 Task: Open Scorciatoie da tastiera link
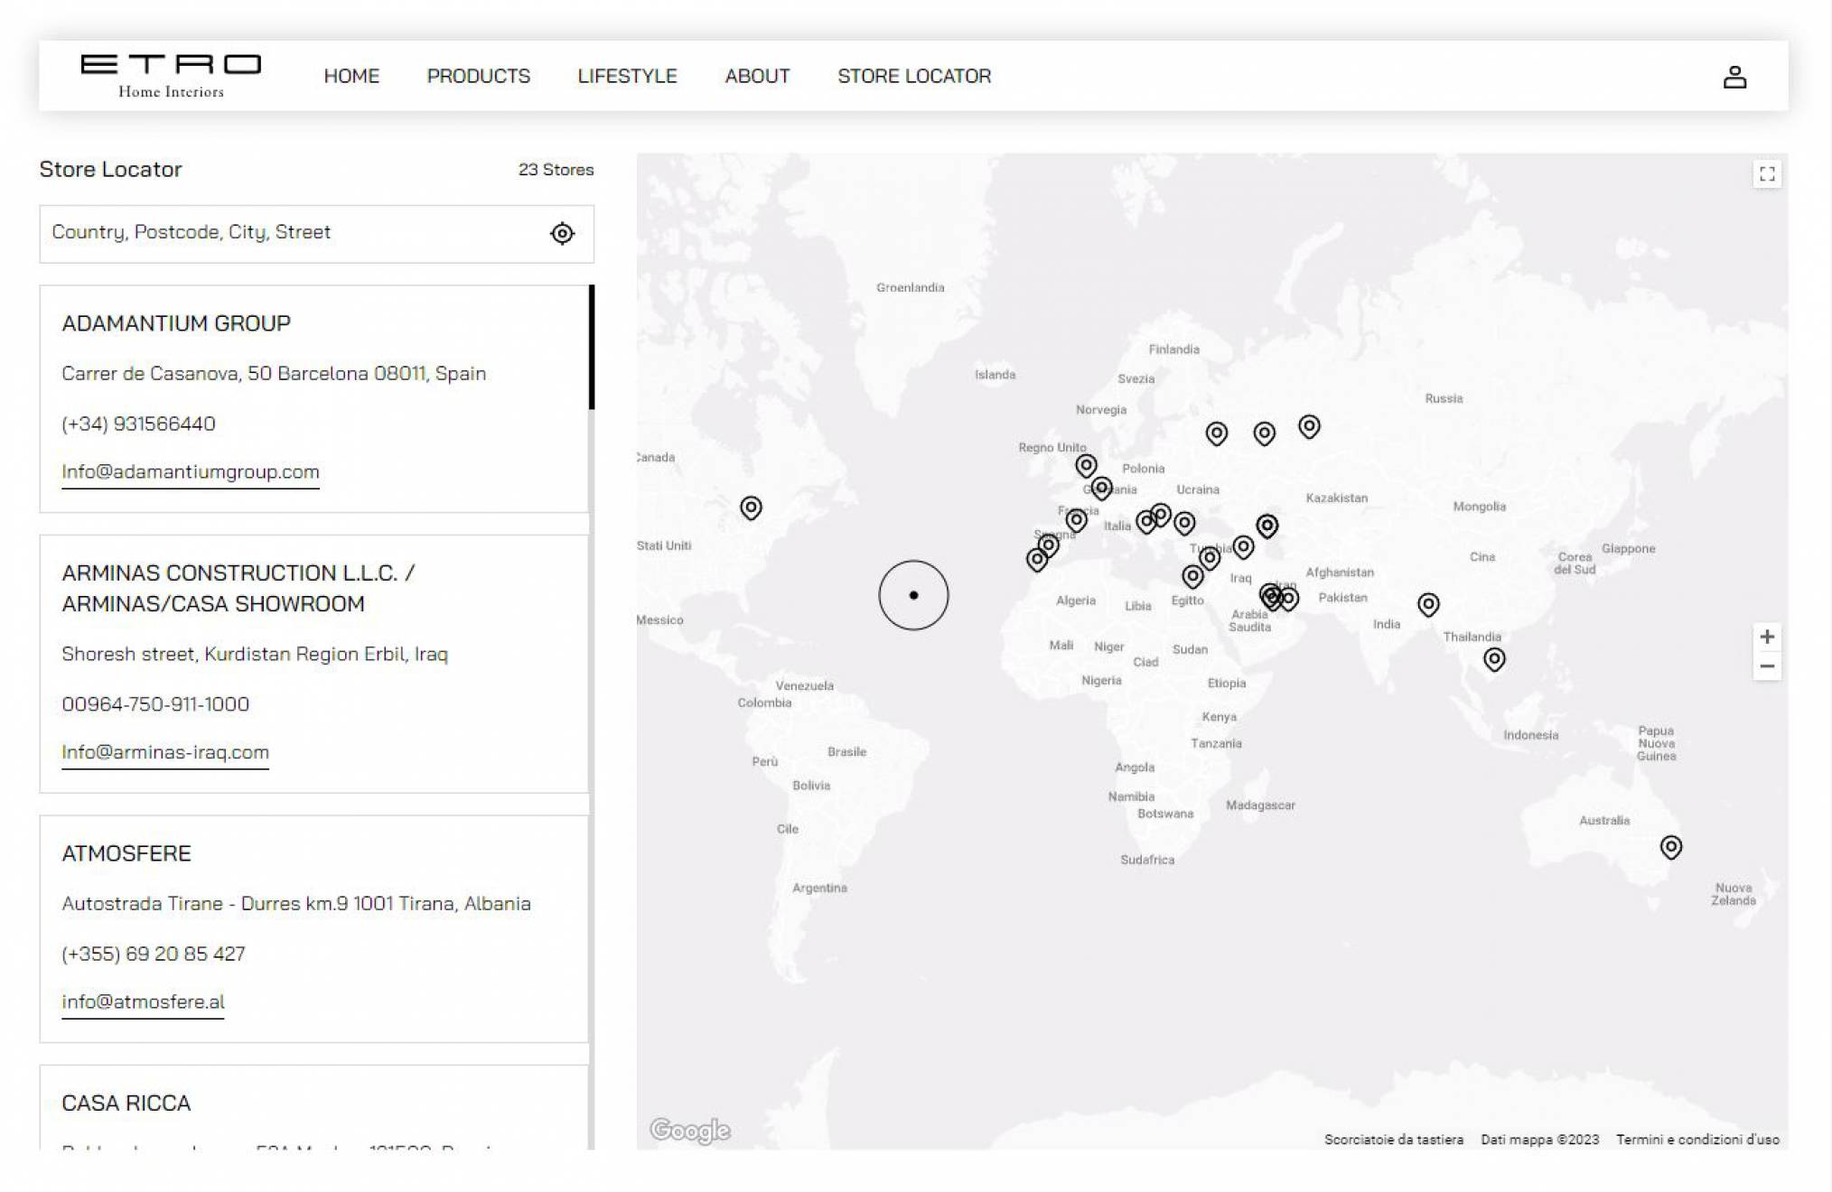pos(1393,1140)
